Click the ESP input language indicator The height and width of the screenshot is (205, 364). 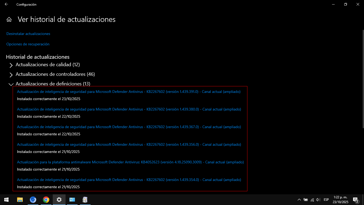pyautogui.click(x=326, y=200)
